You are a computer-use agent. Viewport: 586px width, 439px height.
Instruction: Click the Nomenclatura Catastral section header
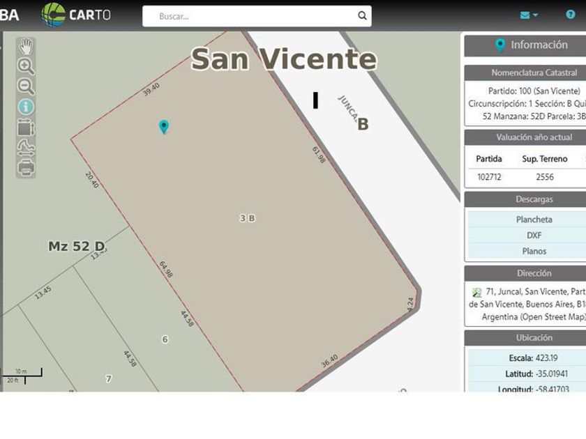point(525,72)
